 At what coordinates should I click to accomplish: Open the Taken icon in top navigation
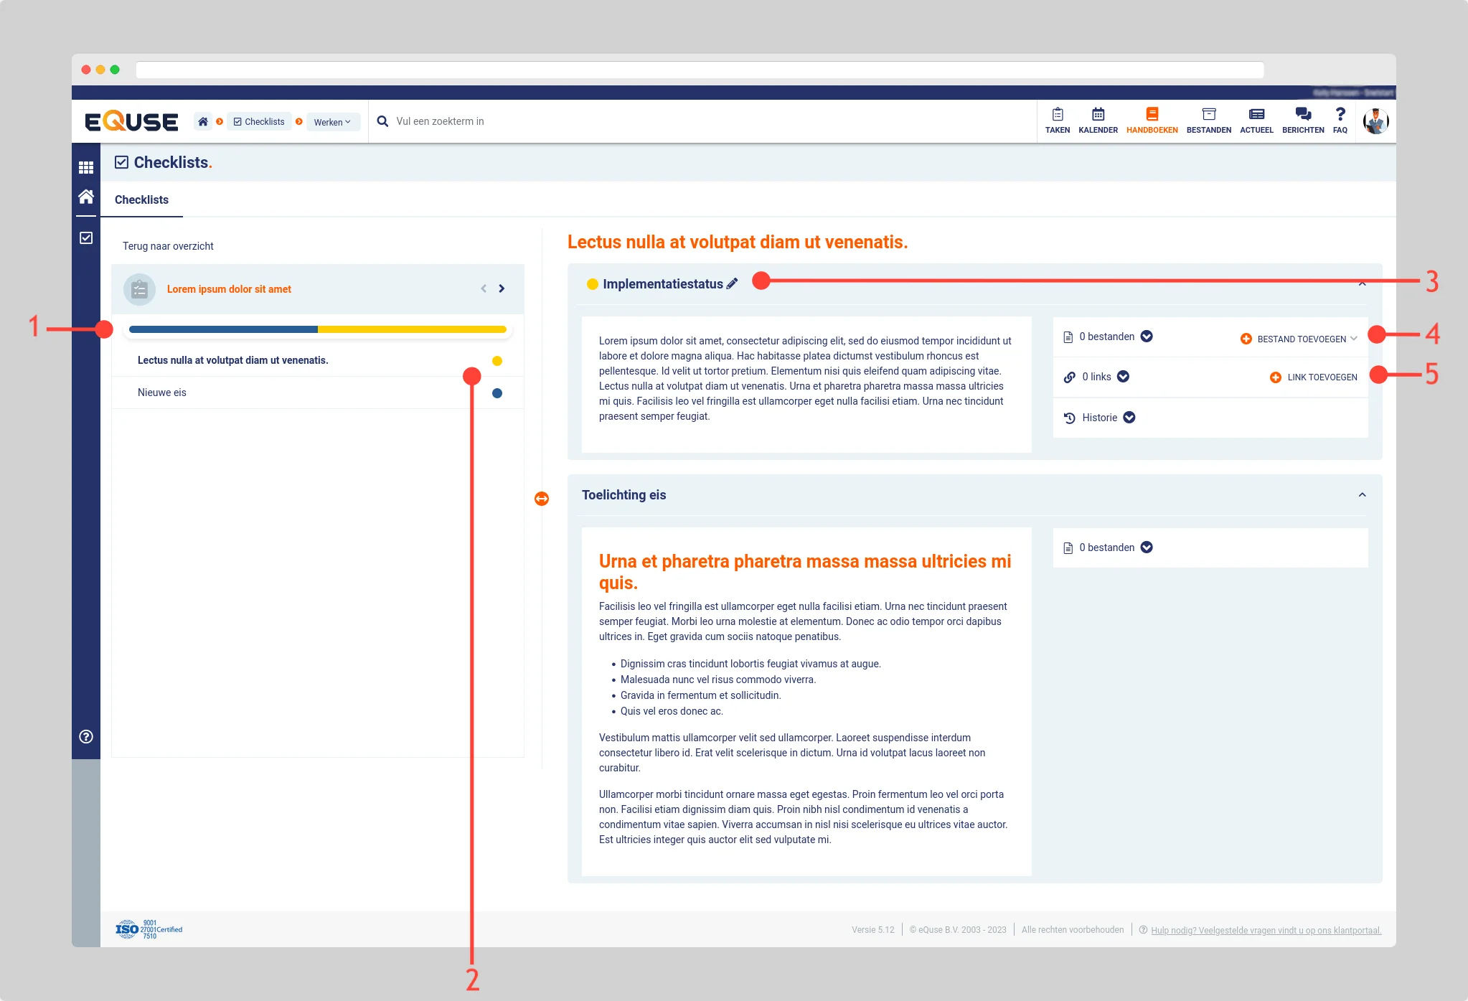1057,115
